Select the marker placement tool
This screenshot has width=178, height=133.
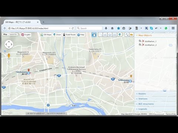pos(120,35)
